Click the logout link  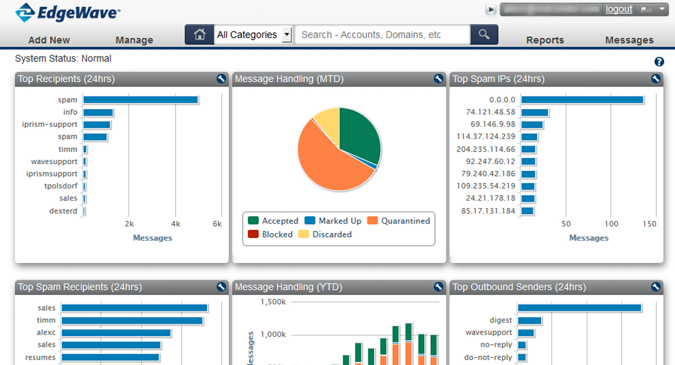point(618,9)
